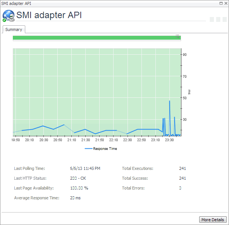Maximize the SMI adapter API panel
Screen dimensions: 229x225
[x=221, y=3]
